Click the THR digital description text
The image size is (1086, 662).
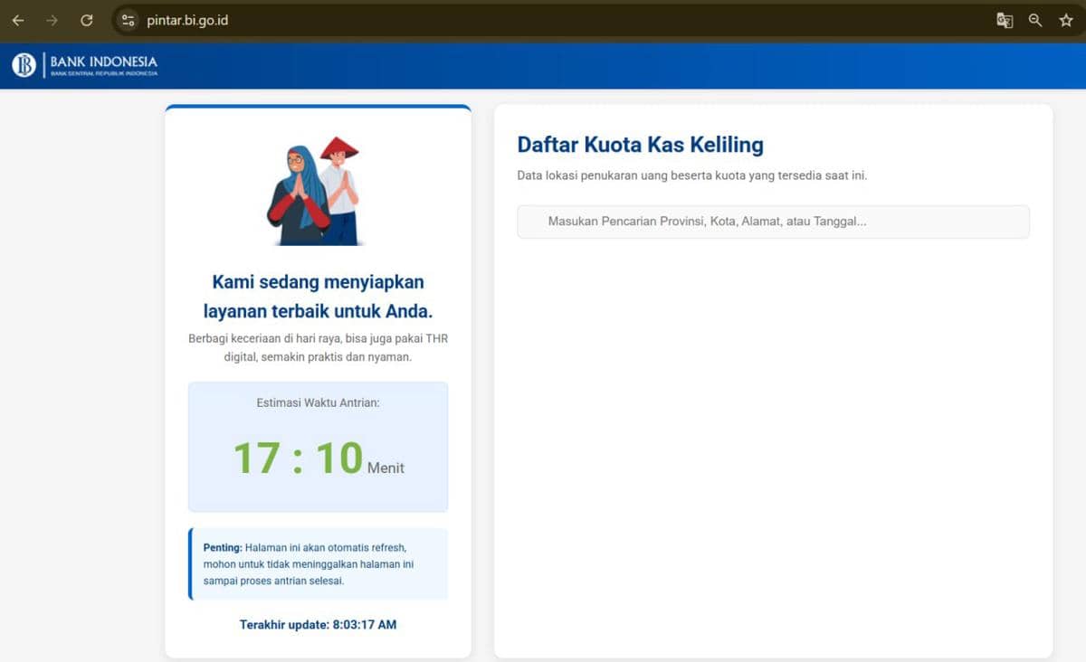(x=318, y=349)
